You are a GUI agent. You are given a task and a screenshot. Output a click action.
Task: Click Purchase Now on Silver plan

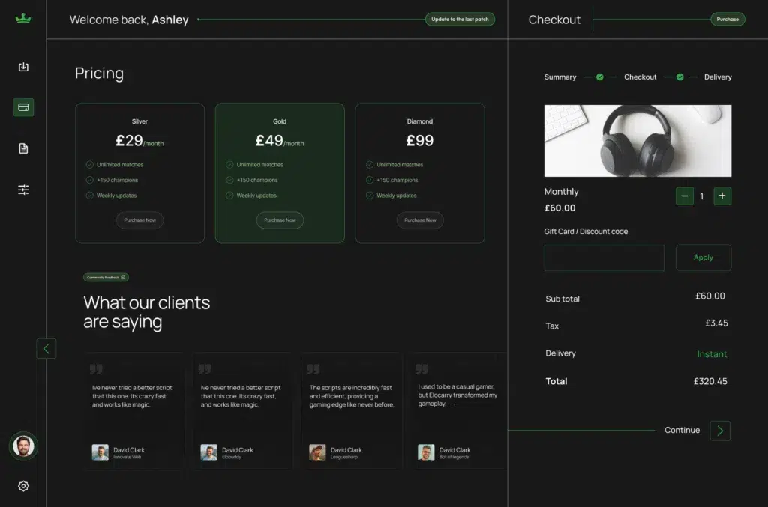coord(139,220)
